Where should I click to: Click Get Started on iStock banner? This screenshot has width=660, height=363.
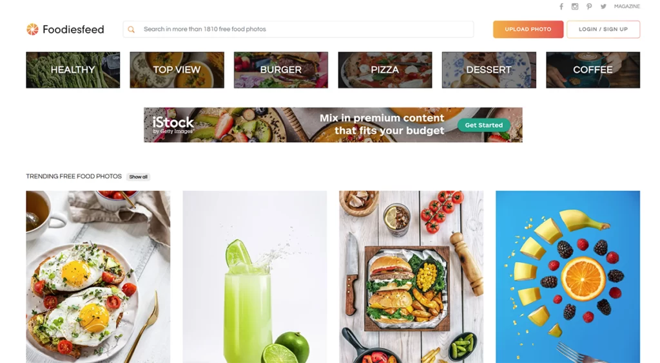pyautogui.click(x=483, y=126)
